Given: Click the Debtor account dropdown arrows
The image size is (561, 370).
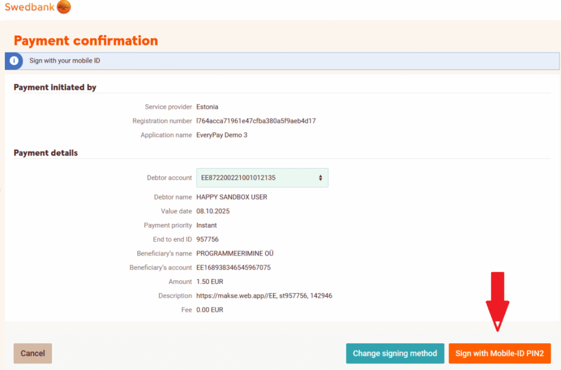Looking at the screenshot, I should click(320, 178).
